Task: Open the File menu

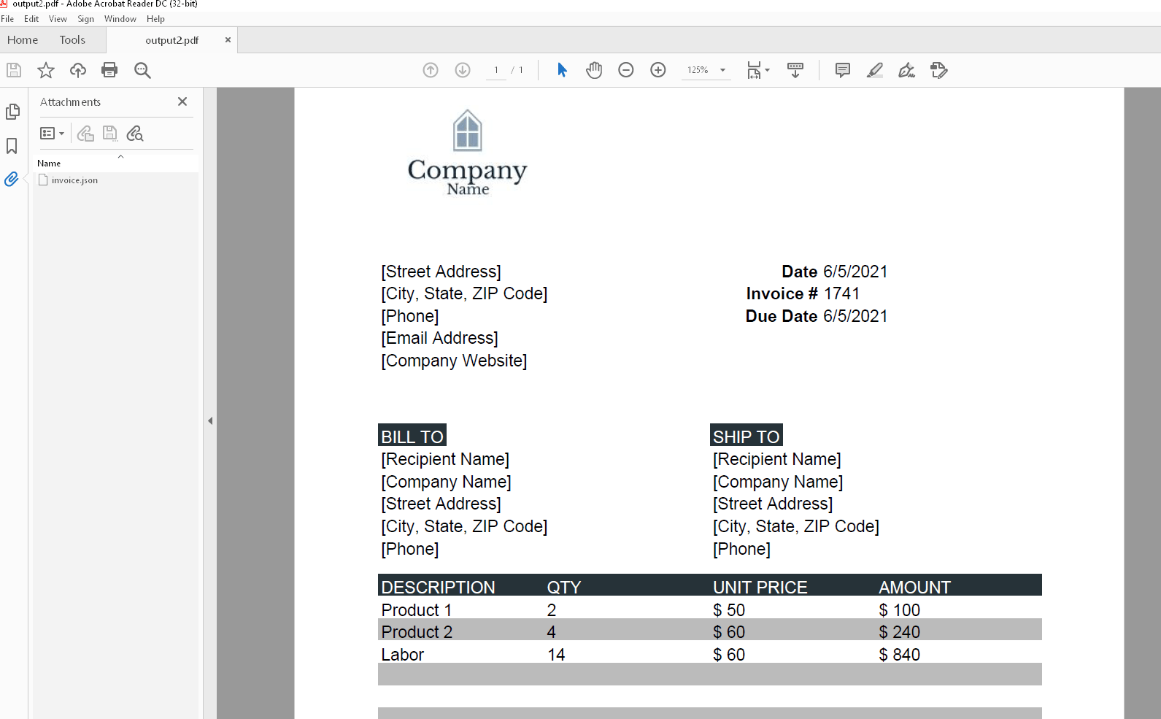Action: tap(7, 19)
